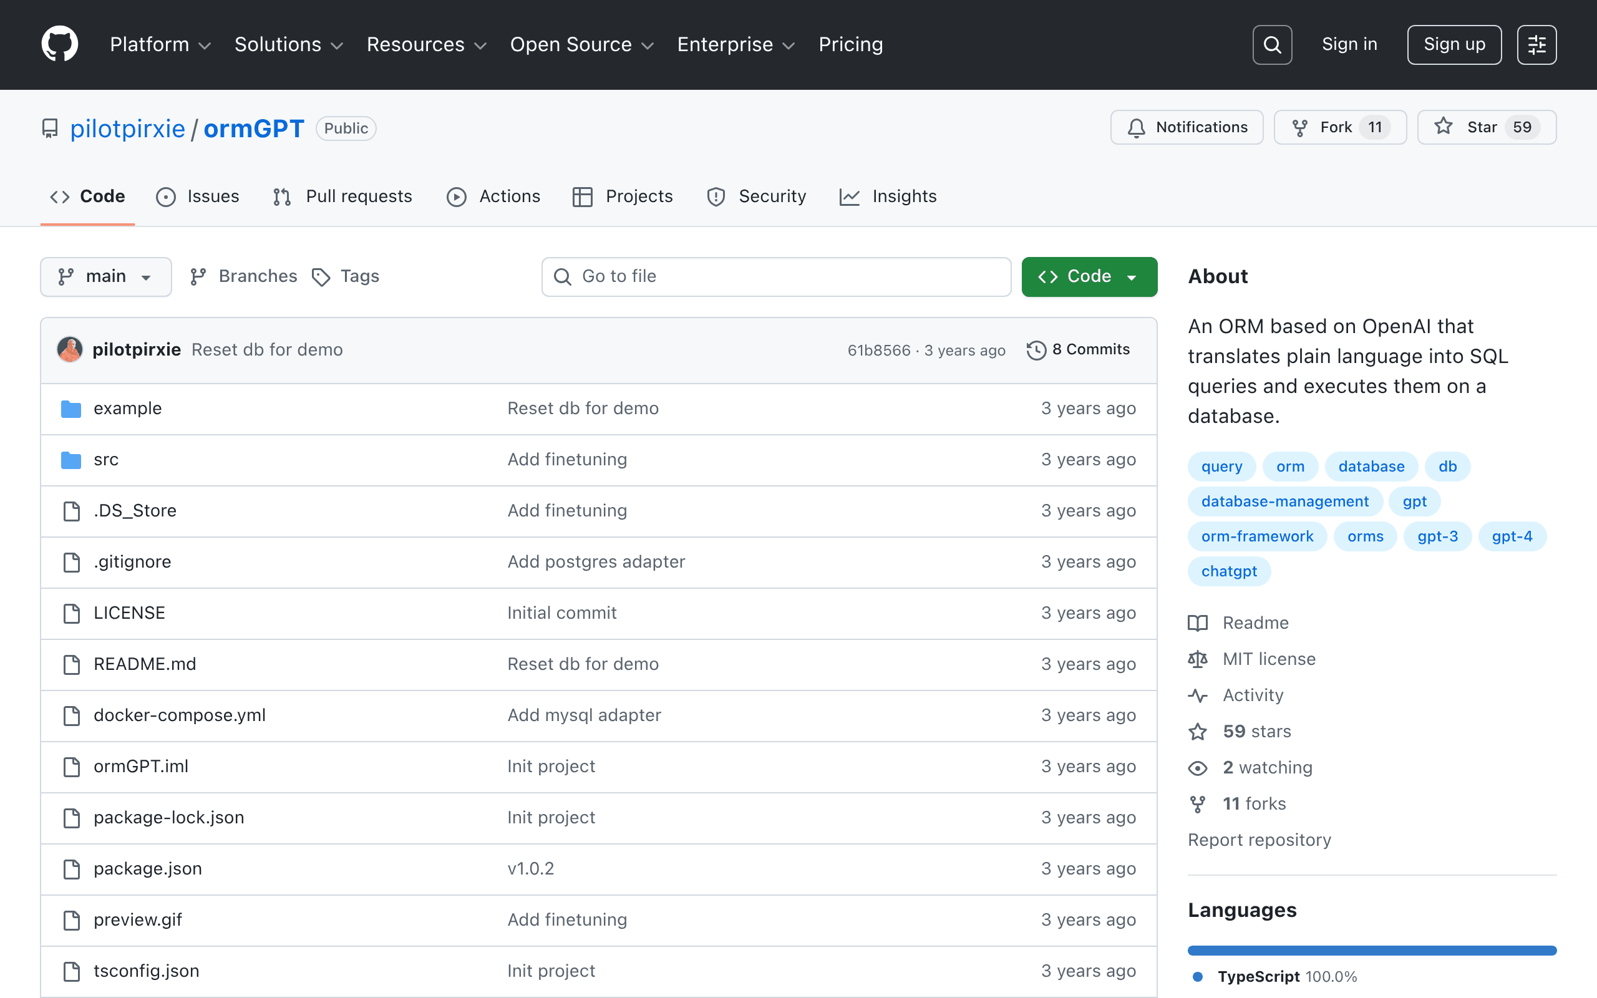The width and height of the screenshot is (1597, 998).
Task: Open the tsconfig.json file
Action: pyautogui.click(x=146, y=971)
